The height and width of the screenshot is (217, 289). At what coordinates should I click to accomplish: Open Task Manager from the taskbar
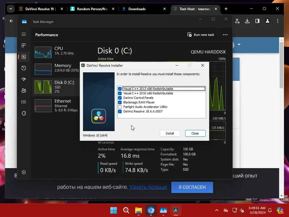163,210
